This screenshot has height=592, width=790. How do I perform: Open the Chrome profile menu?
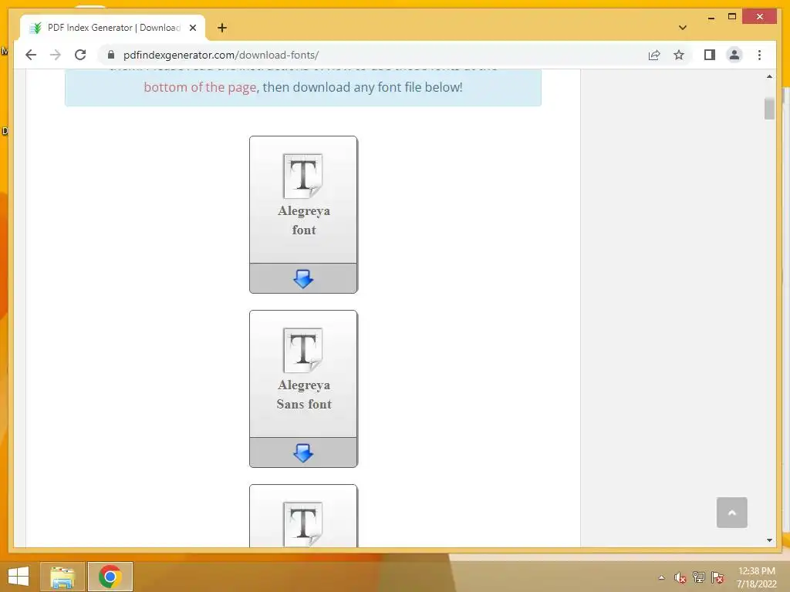(734, 55)
